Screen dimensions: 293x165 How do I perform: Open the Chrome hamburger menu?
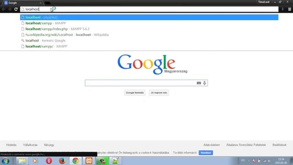289,9
